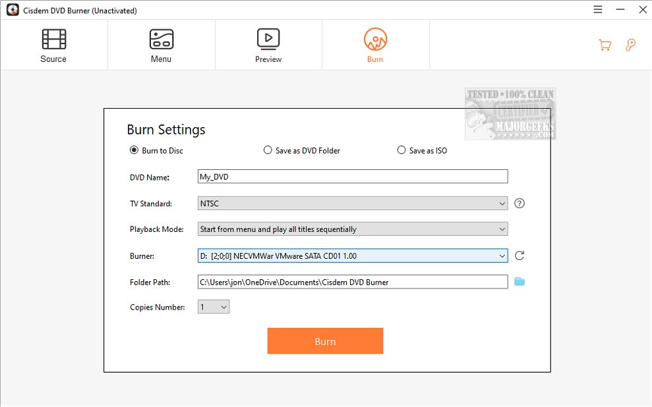Click the DVD Name text field

click(x=353, y=176)
